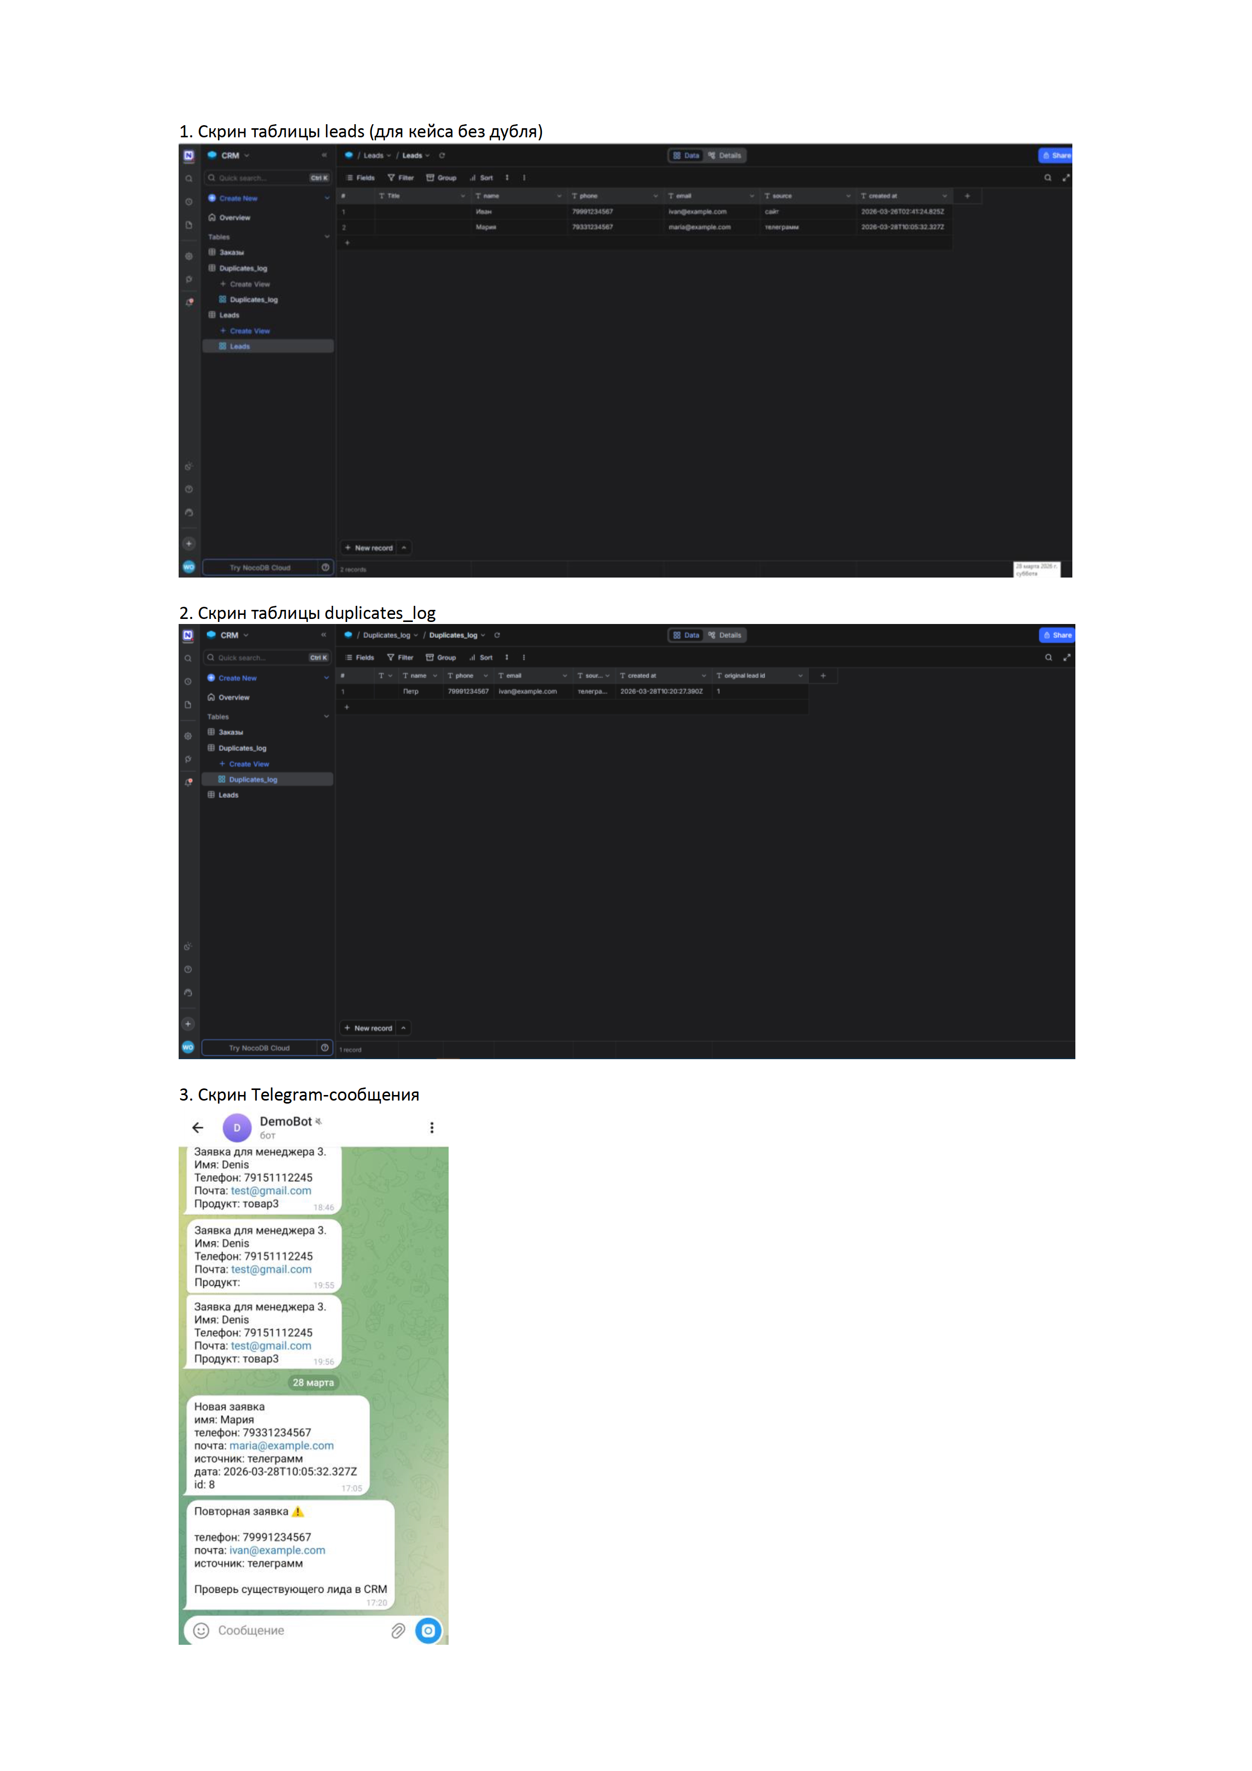Click the Share button in Leads screenshot
1252x1771 pixels.
click(x=1055, y=155)
